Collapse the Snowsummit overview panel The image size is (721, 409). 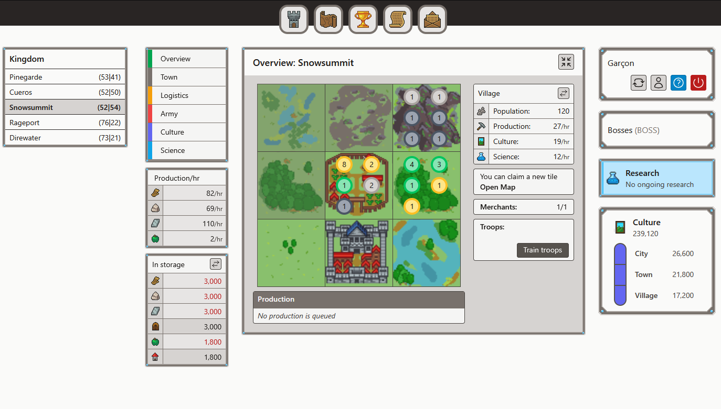(566, 62)
